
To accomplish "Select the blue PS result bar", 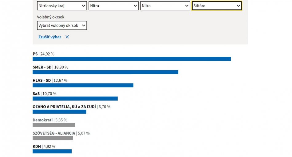I will (132, 59).
